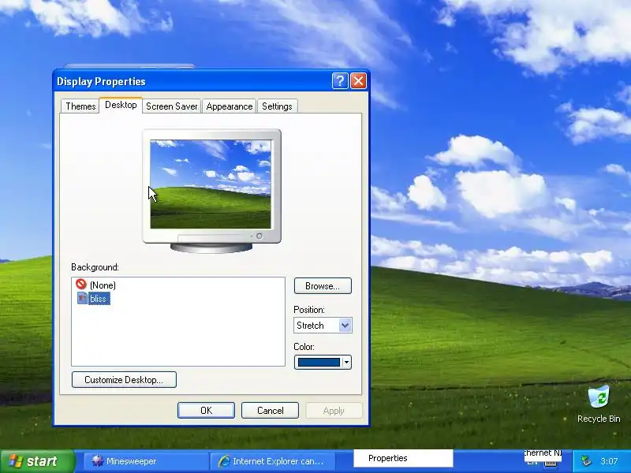The height and width of the screenshot is (473, 631).
Task: Select the Desktop tab
Action: (121, 105)
